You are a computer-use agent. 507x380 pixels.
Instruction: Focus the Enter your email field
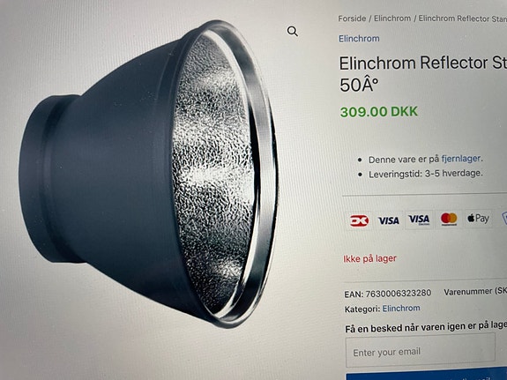420,351
